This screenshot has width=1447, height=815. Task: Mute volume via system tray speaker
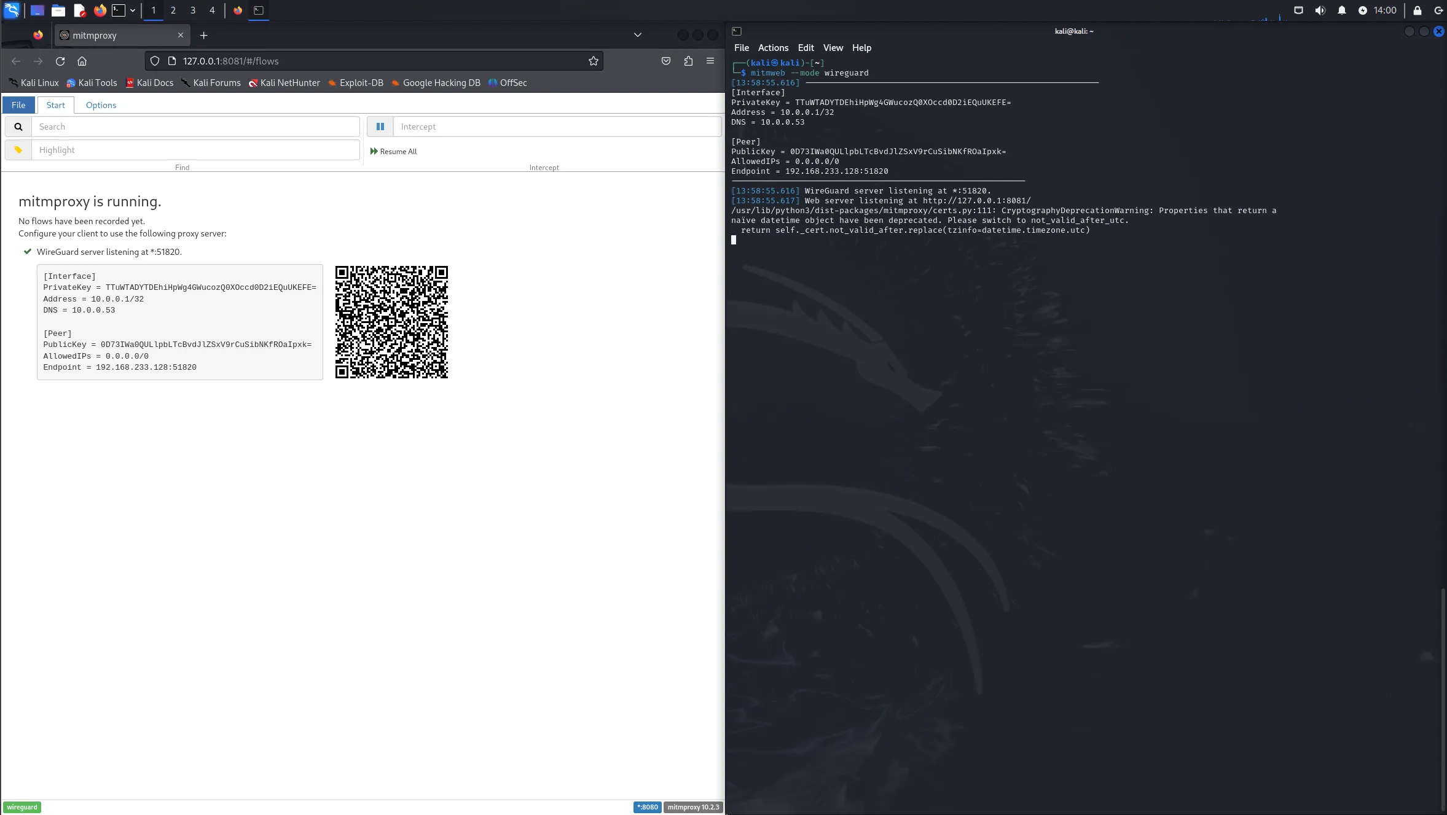coord(1320,10)
